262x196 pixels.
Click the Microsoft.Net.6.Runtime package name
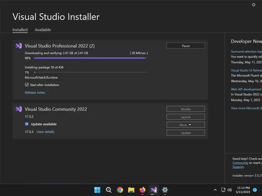[x=41, y=78]
